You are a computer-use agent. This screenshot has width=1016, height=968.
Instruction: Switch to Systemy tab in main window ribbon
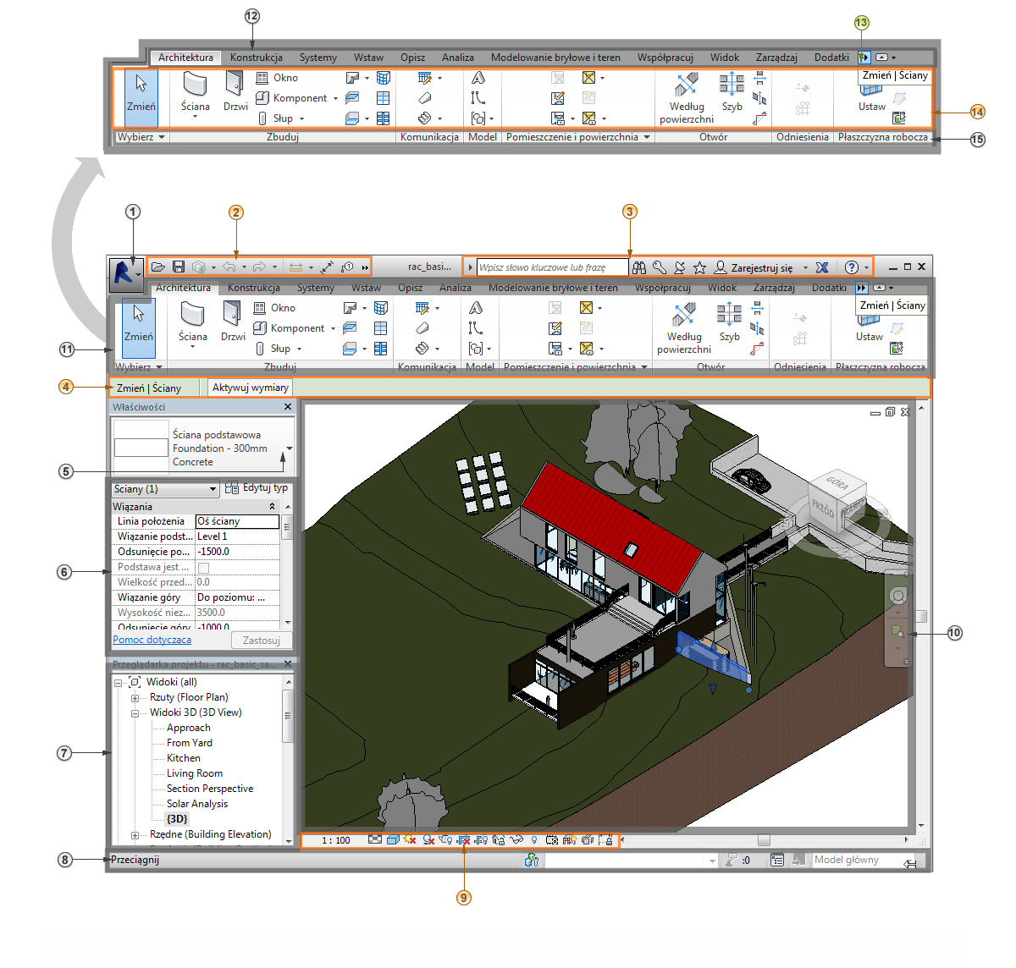tap(316, 288)
